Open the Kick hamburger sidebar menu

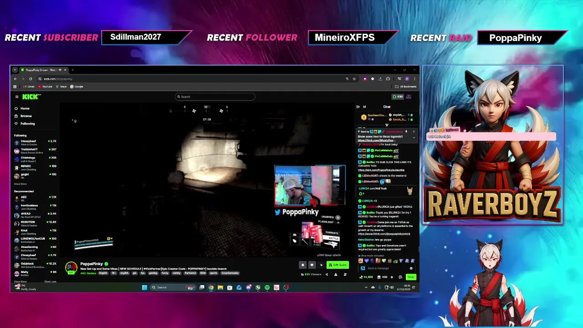click(x=17, y=97)
